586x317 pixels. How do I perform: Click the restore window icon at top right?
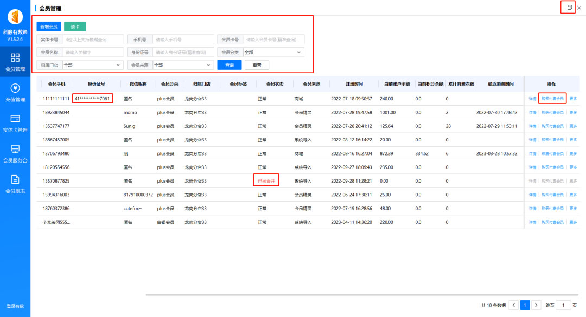coord(569,8)
